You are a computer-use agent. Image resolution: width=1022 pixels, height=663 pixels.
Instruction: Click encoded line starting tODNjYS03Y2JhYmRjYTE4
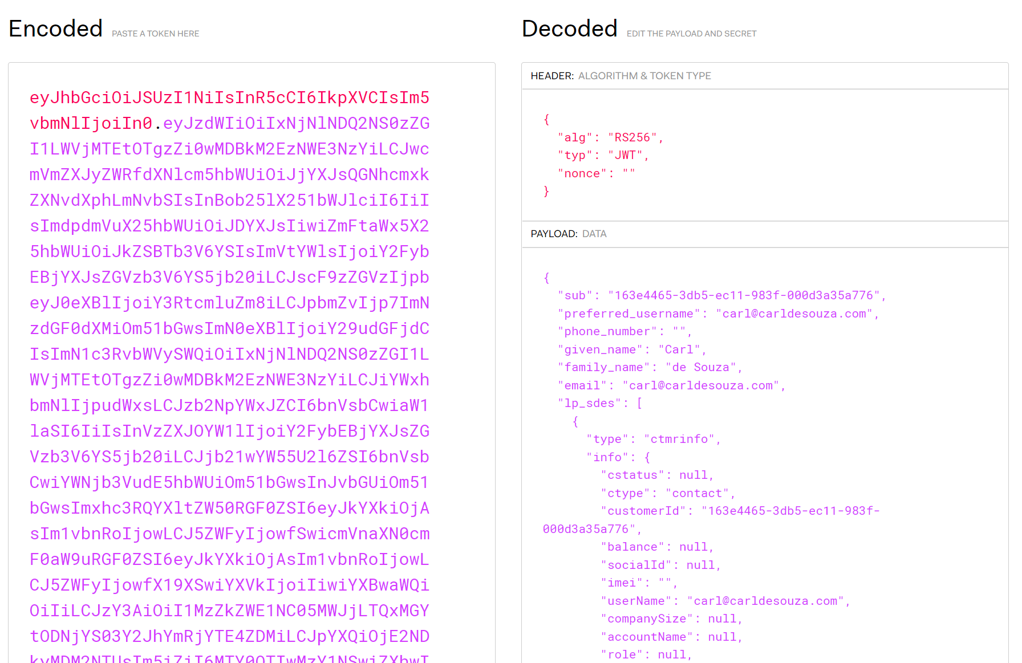point(229,636)
